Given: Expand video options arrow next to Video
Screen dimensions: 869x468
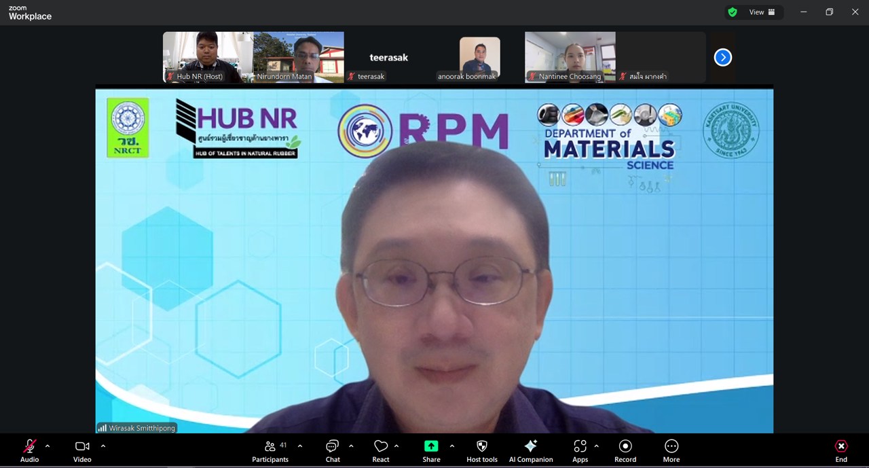Looking at the screenshot, I should (103, 446).
